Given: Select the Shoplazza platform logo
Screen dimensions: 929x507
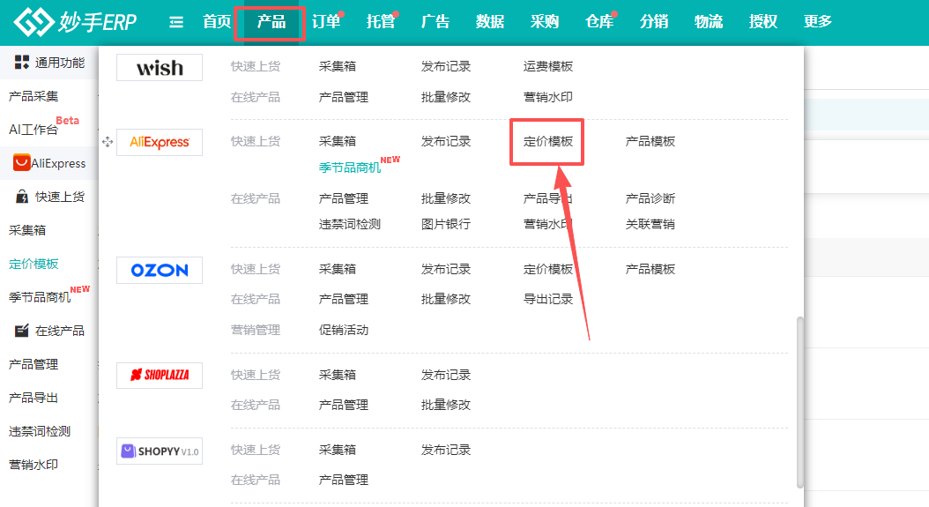Looking at the screenshot, I should pyautogui.click(x=160, y=376).
